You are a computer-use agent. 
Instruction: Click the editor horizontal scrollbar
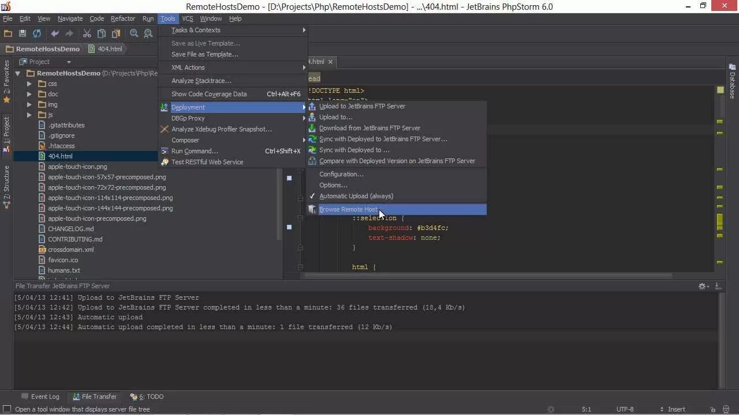click(x=488, y=276)
